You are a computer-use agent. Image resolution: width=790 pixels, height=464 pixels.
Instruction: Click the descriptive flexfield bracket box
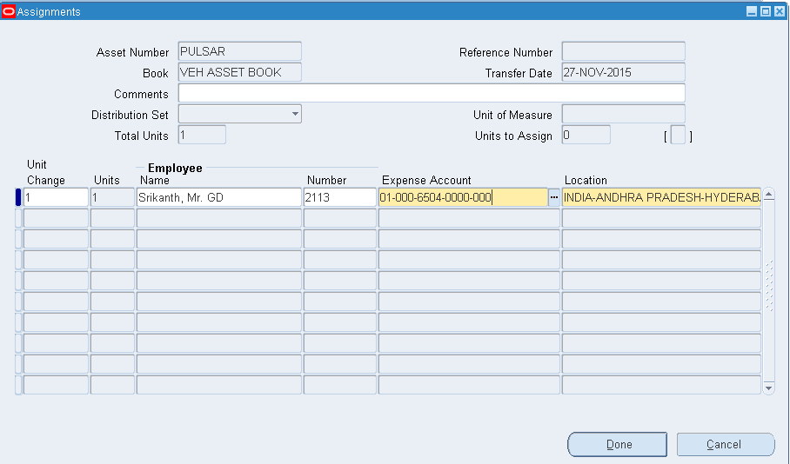[678, 136]
